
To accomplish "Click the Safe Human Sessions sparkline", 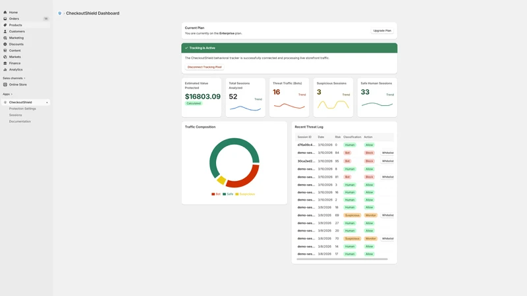I will click(x=377, y=105).
